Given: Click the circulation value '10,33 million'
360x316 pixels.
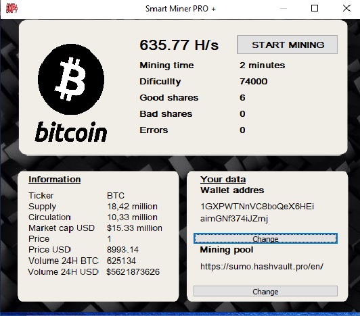Looking at the screenshot, I should click(x=132, y=217).
